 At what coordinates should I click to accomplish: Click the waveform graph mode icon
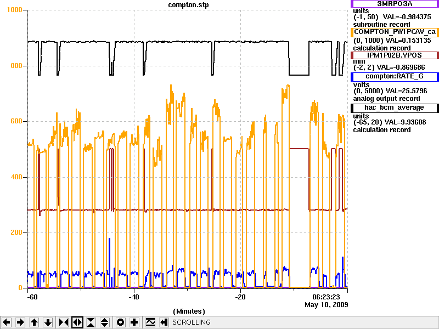coord(150,322)
